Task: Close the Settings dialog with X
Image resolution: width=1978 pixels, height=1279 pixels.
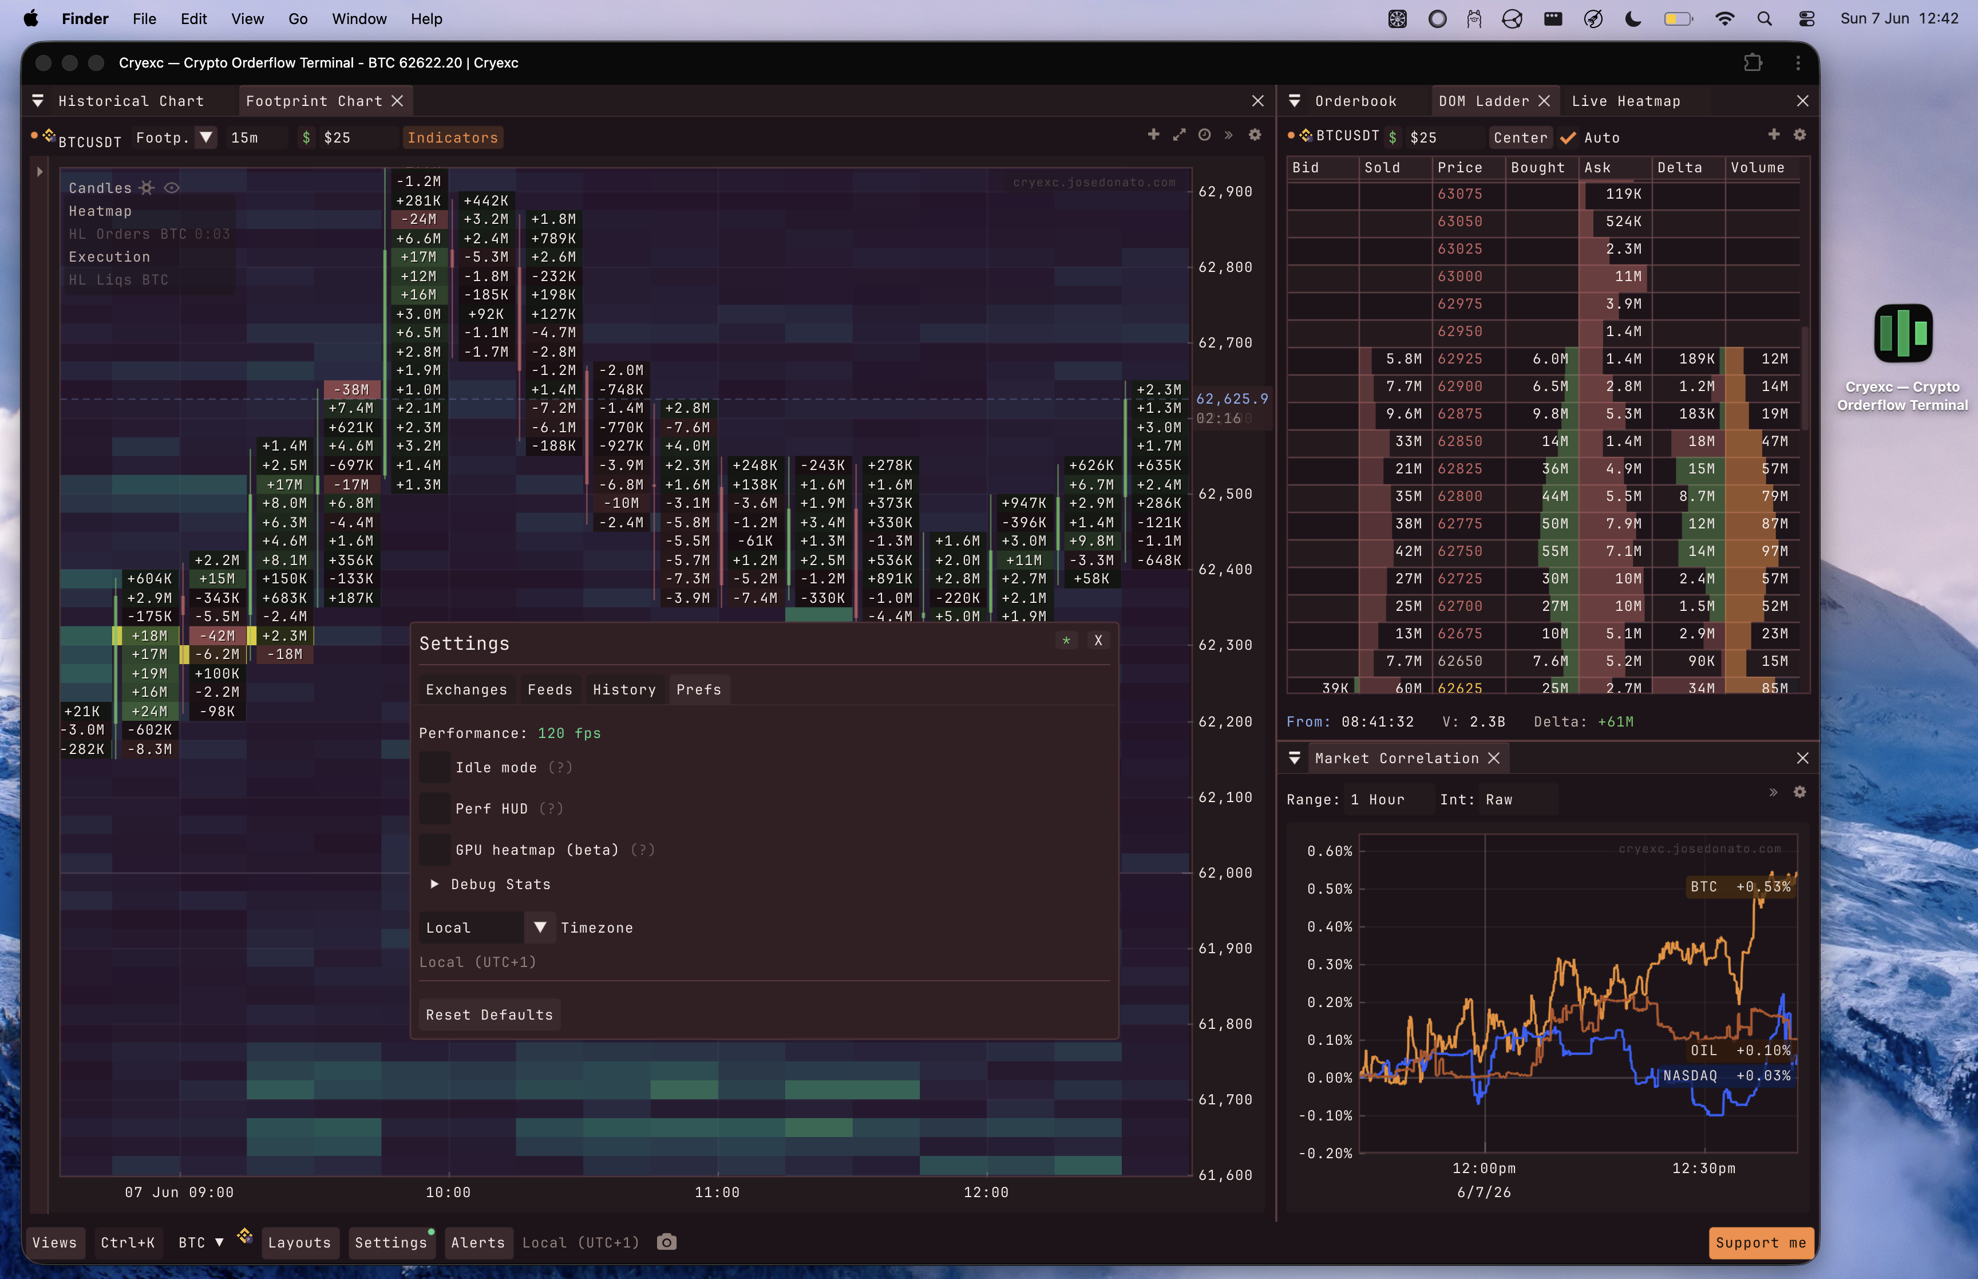Action: click(1098, 641)
